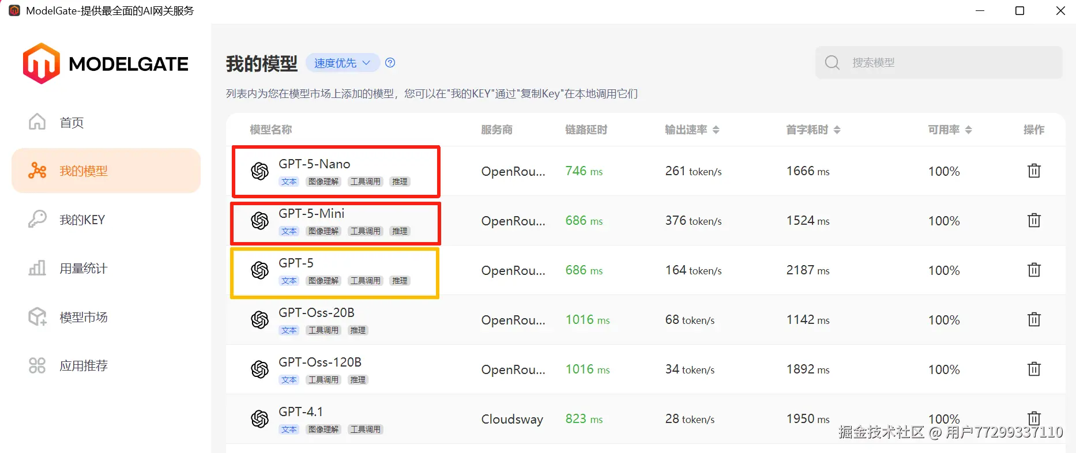The height and width of the screenshot is (453, 1076).
Task: Select the GPT-Oss-20B model name
Action: click(x=317, y=312)
